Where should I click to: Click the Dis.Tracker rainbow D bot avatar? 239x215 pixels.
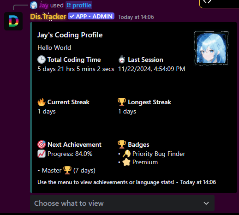13,21
